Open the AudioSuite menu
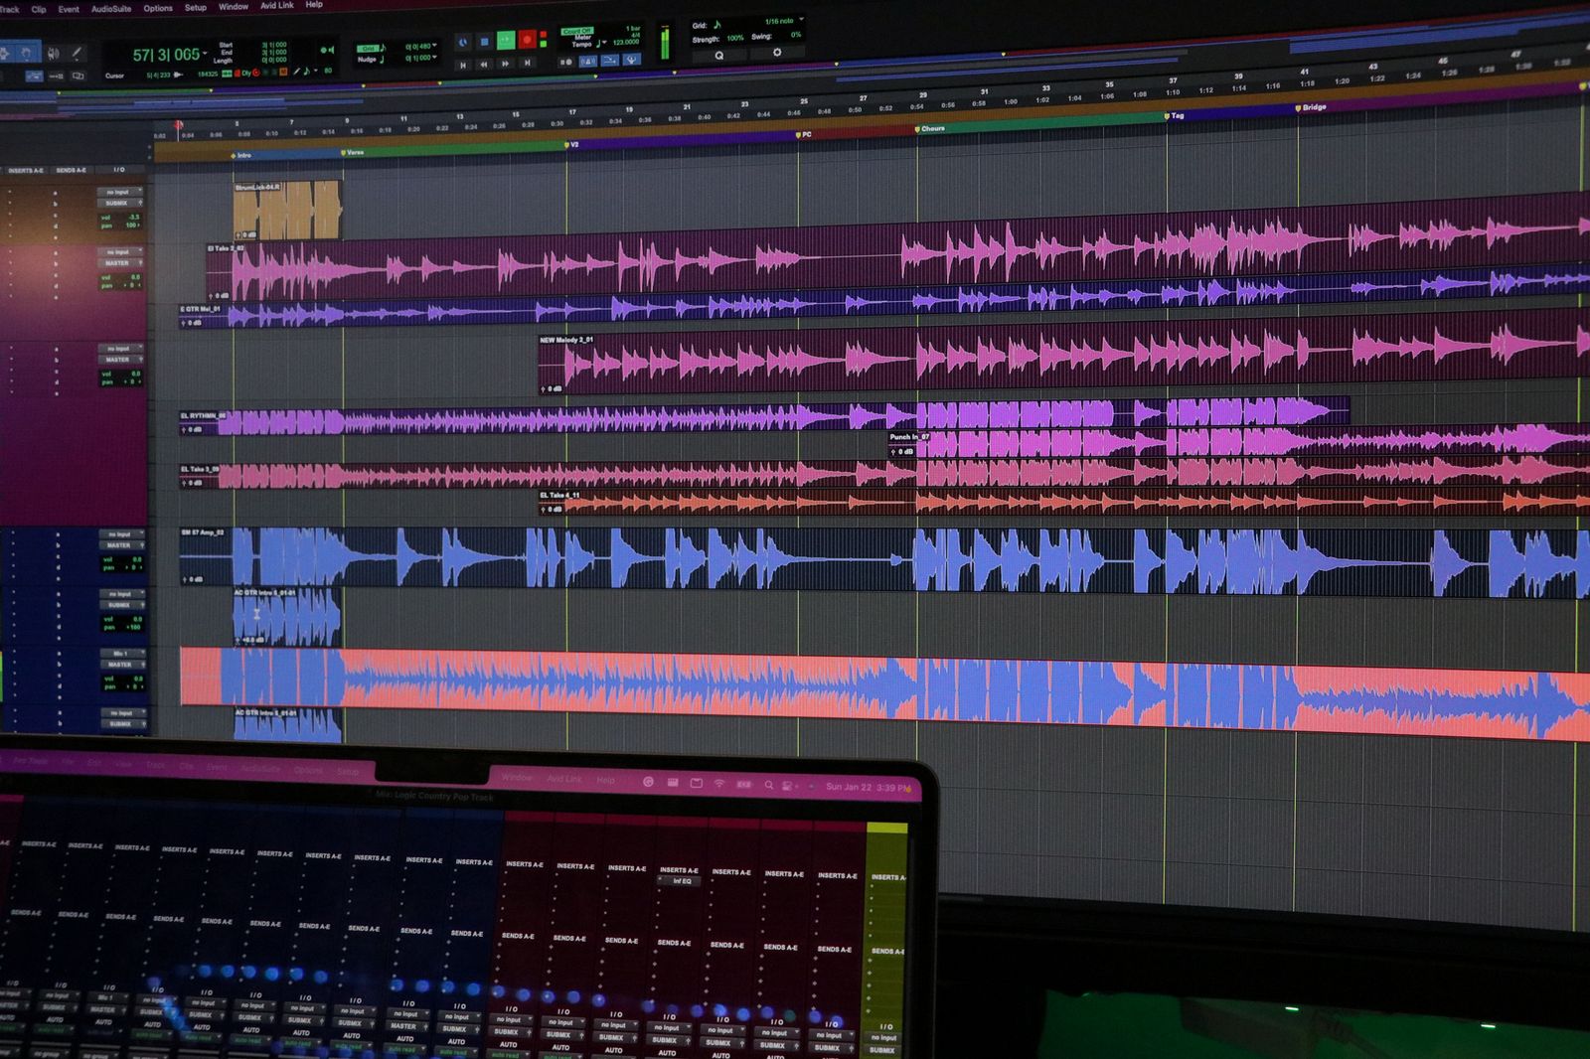1590x1059 pixels. pos(111,9)
